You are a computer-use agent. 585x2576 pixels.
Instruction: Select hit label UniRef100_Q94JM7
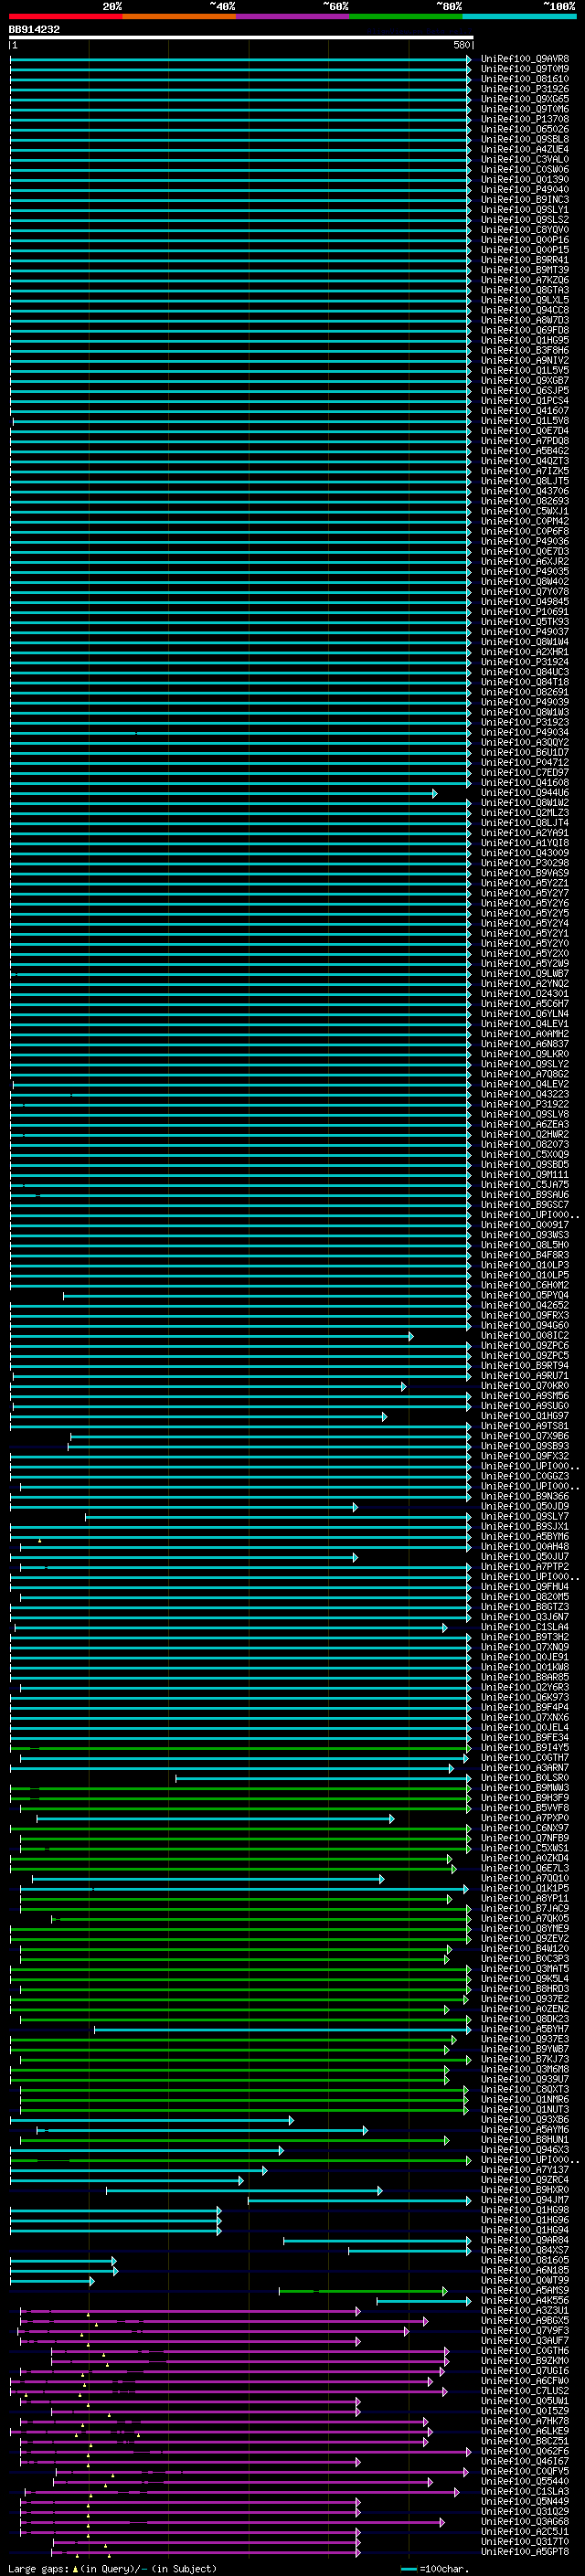click(525, 2200)
